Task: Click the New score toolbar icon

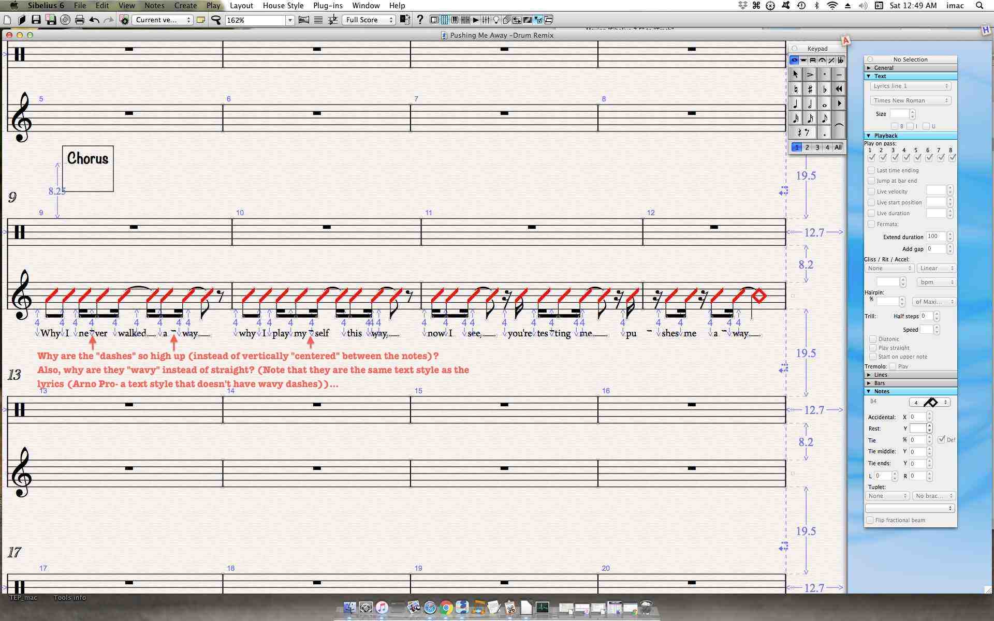Action: [x=7, y=20]
